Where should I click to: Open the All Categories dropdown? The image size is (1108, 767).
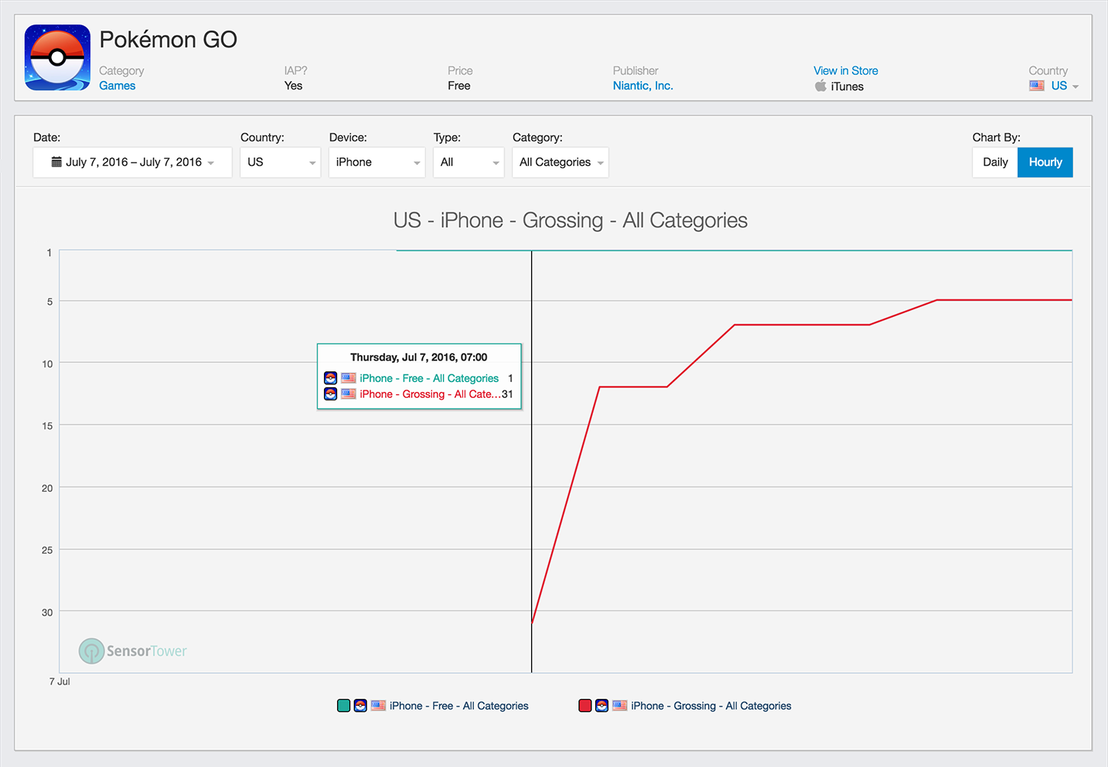(x=560, y=162)
